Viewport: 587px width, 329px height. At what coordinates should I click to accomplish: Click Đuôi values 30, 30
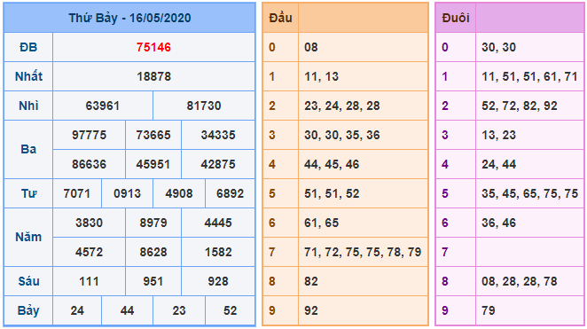[x=498, y=47]
